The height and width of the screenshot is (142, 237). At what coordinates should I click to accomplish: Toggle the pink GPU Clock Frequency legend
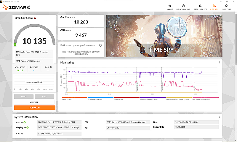click(205, 99)
